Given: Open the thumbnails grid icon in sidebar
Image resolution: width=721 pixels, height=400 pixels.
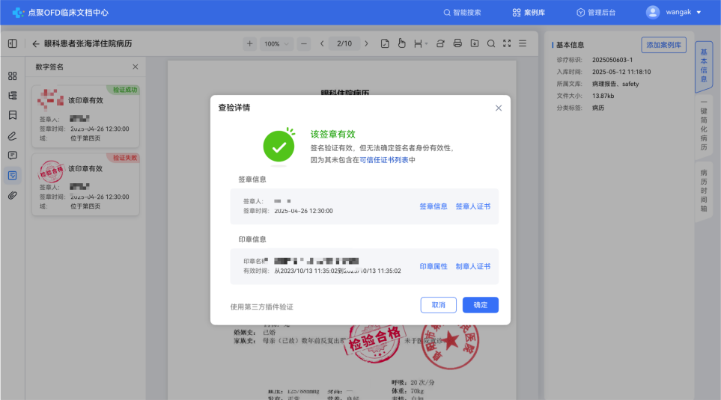Looking at the screenshot, I should [x=13, y=76].
